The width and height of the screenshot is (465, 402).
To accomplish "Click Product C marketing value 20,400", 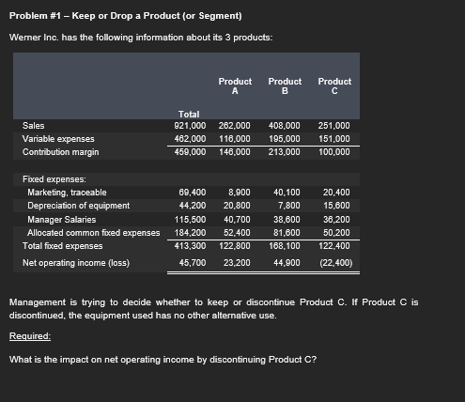I will (336, 193).
